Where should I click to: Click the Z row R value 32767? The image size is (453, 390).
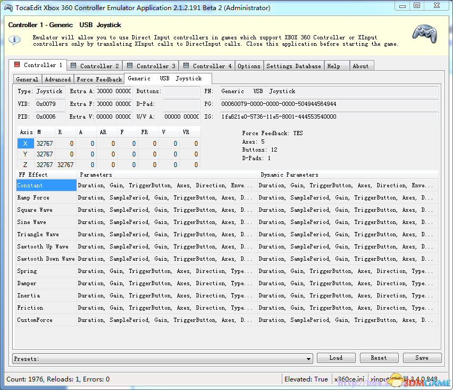pos(65,165)
